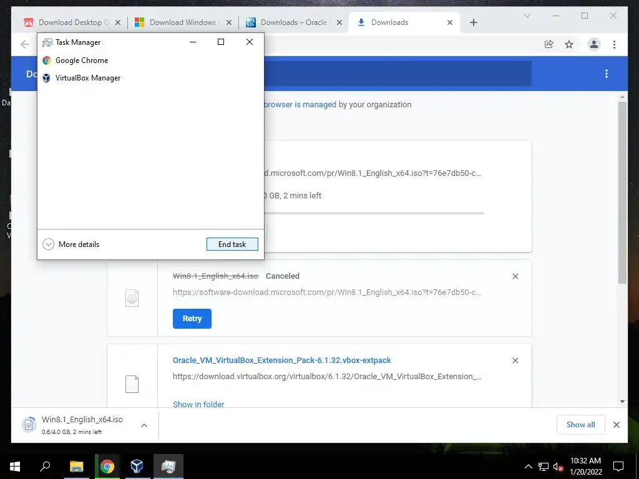This screenshot has width=639, height=479.
Task: Click the scrollbar down arrow
Action: coord(622,401)
